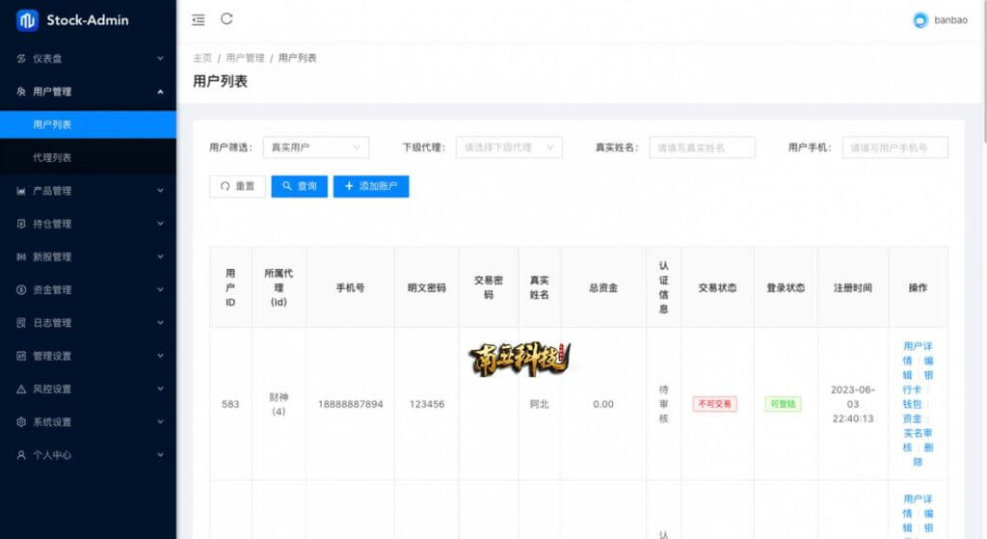Click the 明文密码 column header
This screenshot has width=987, height=539.
click(x=427, y=287)
